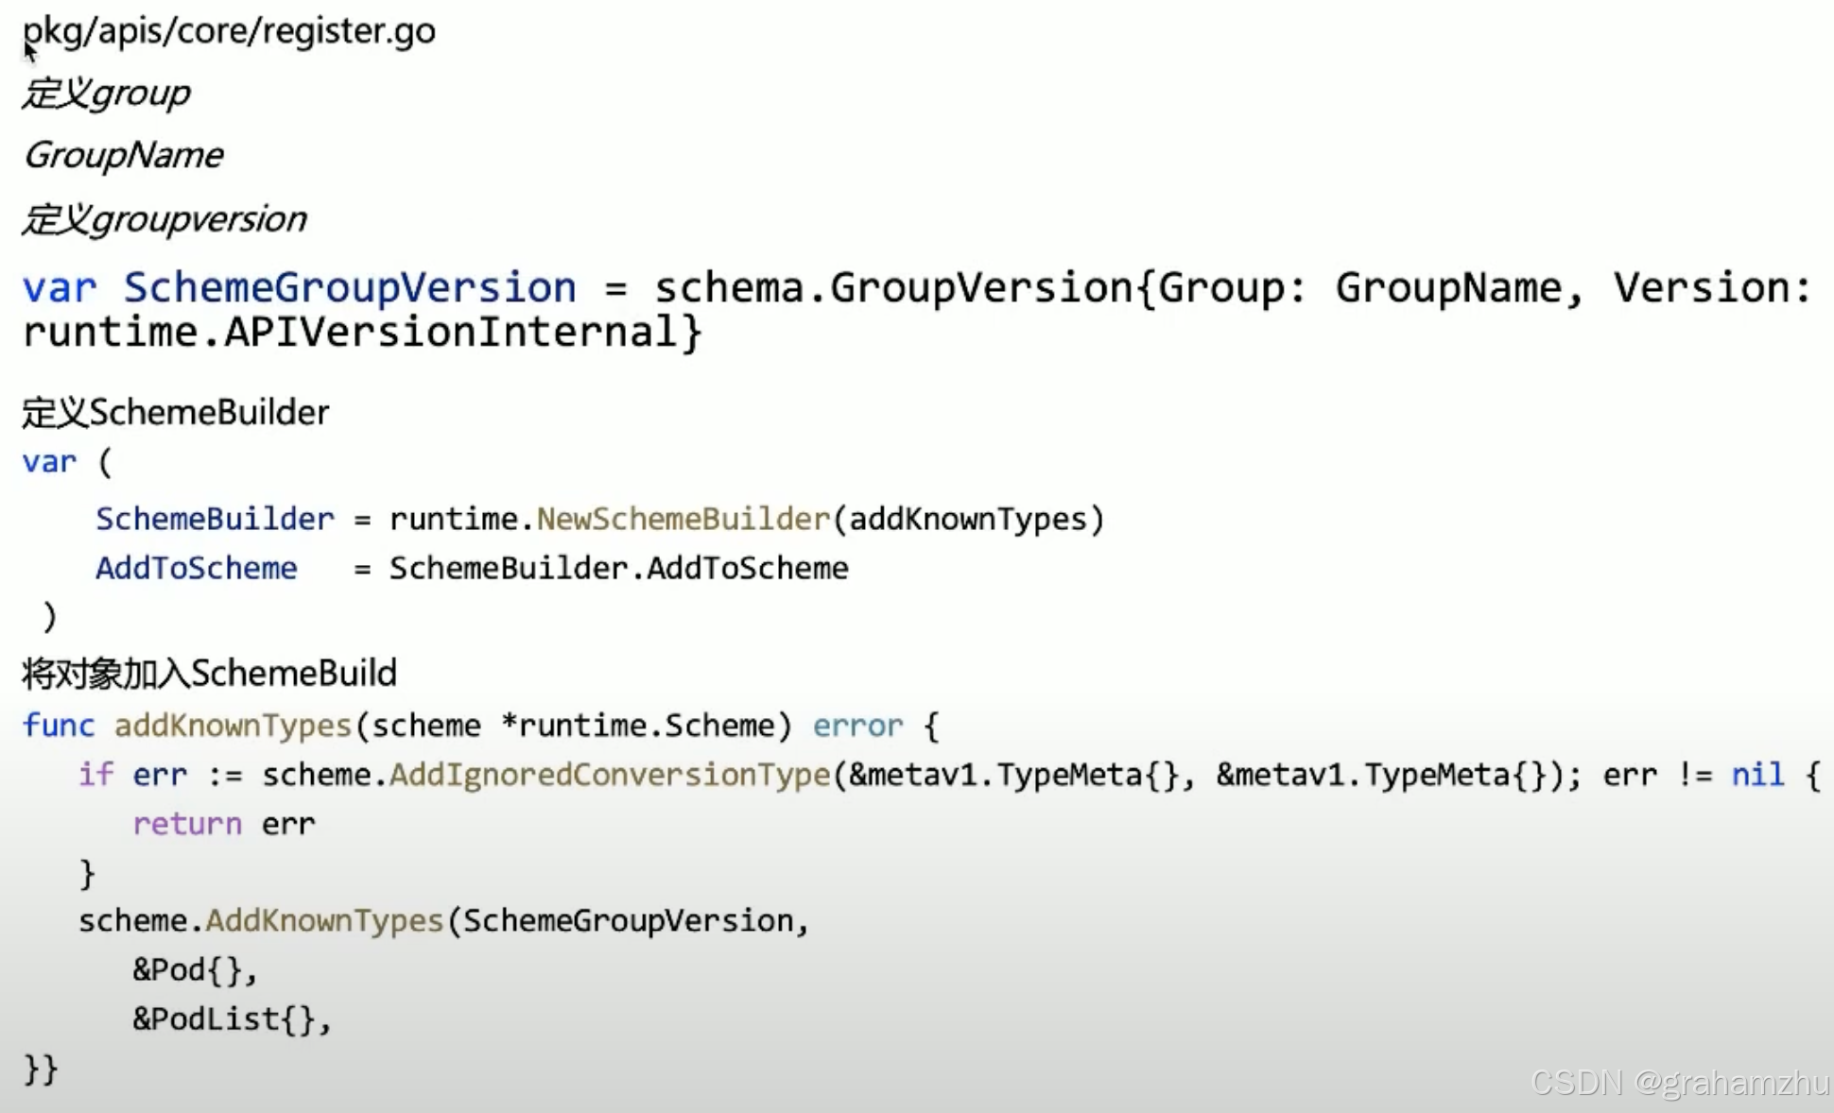This screenshot has height=1113, width=1834.
Task: Click the NewSchemeBuilder function call
Action: [683, 519]
